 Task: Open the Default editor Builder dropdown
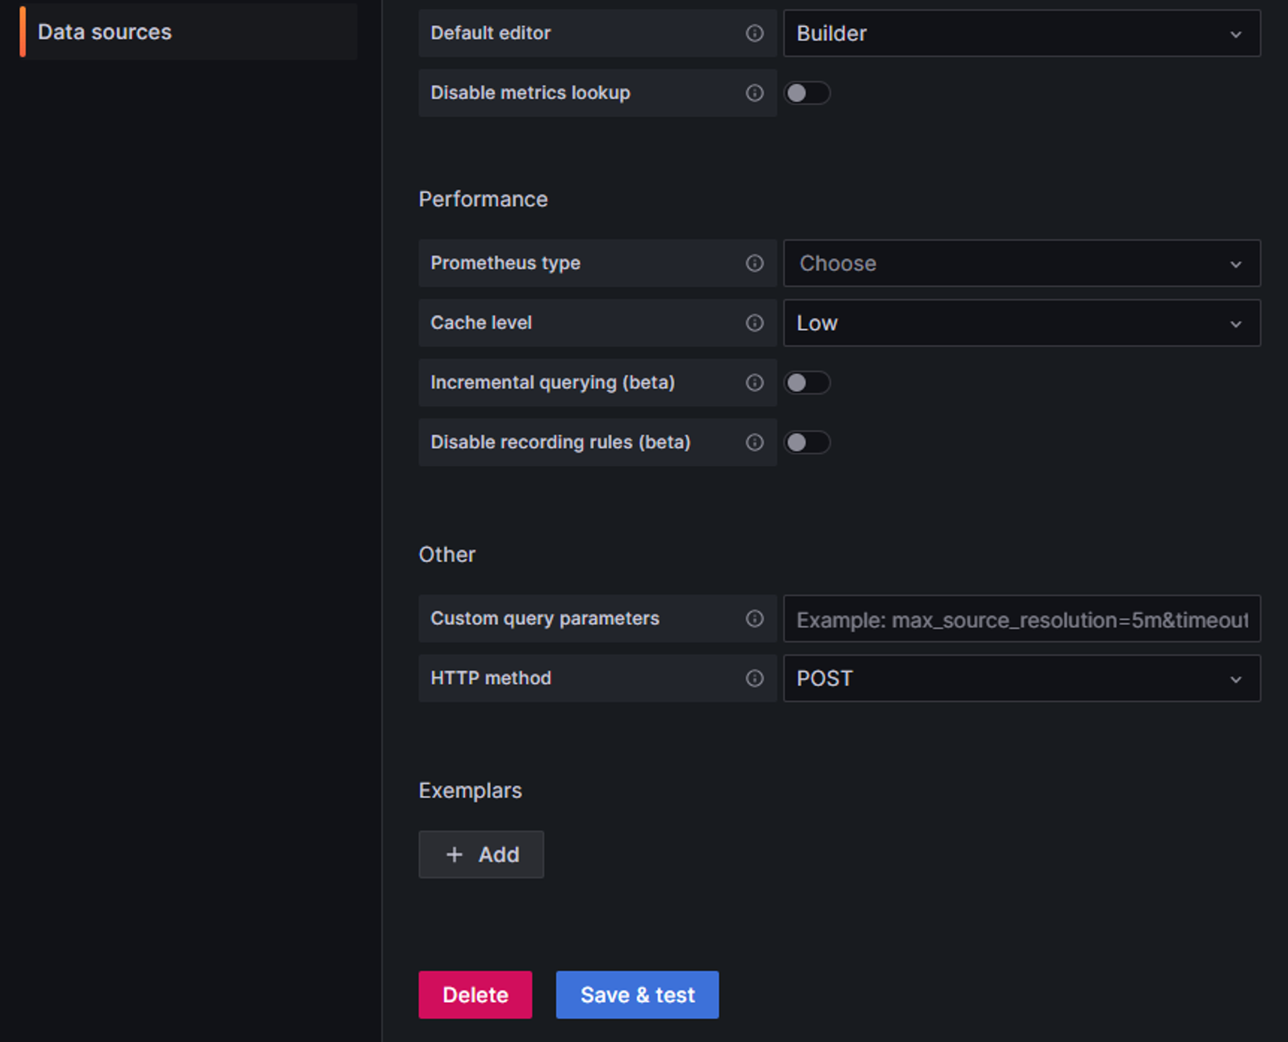point(1021,33)
